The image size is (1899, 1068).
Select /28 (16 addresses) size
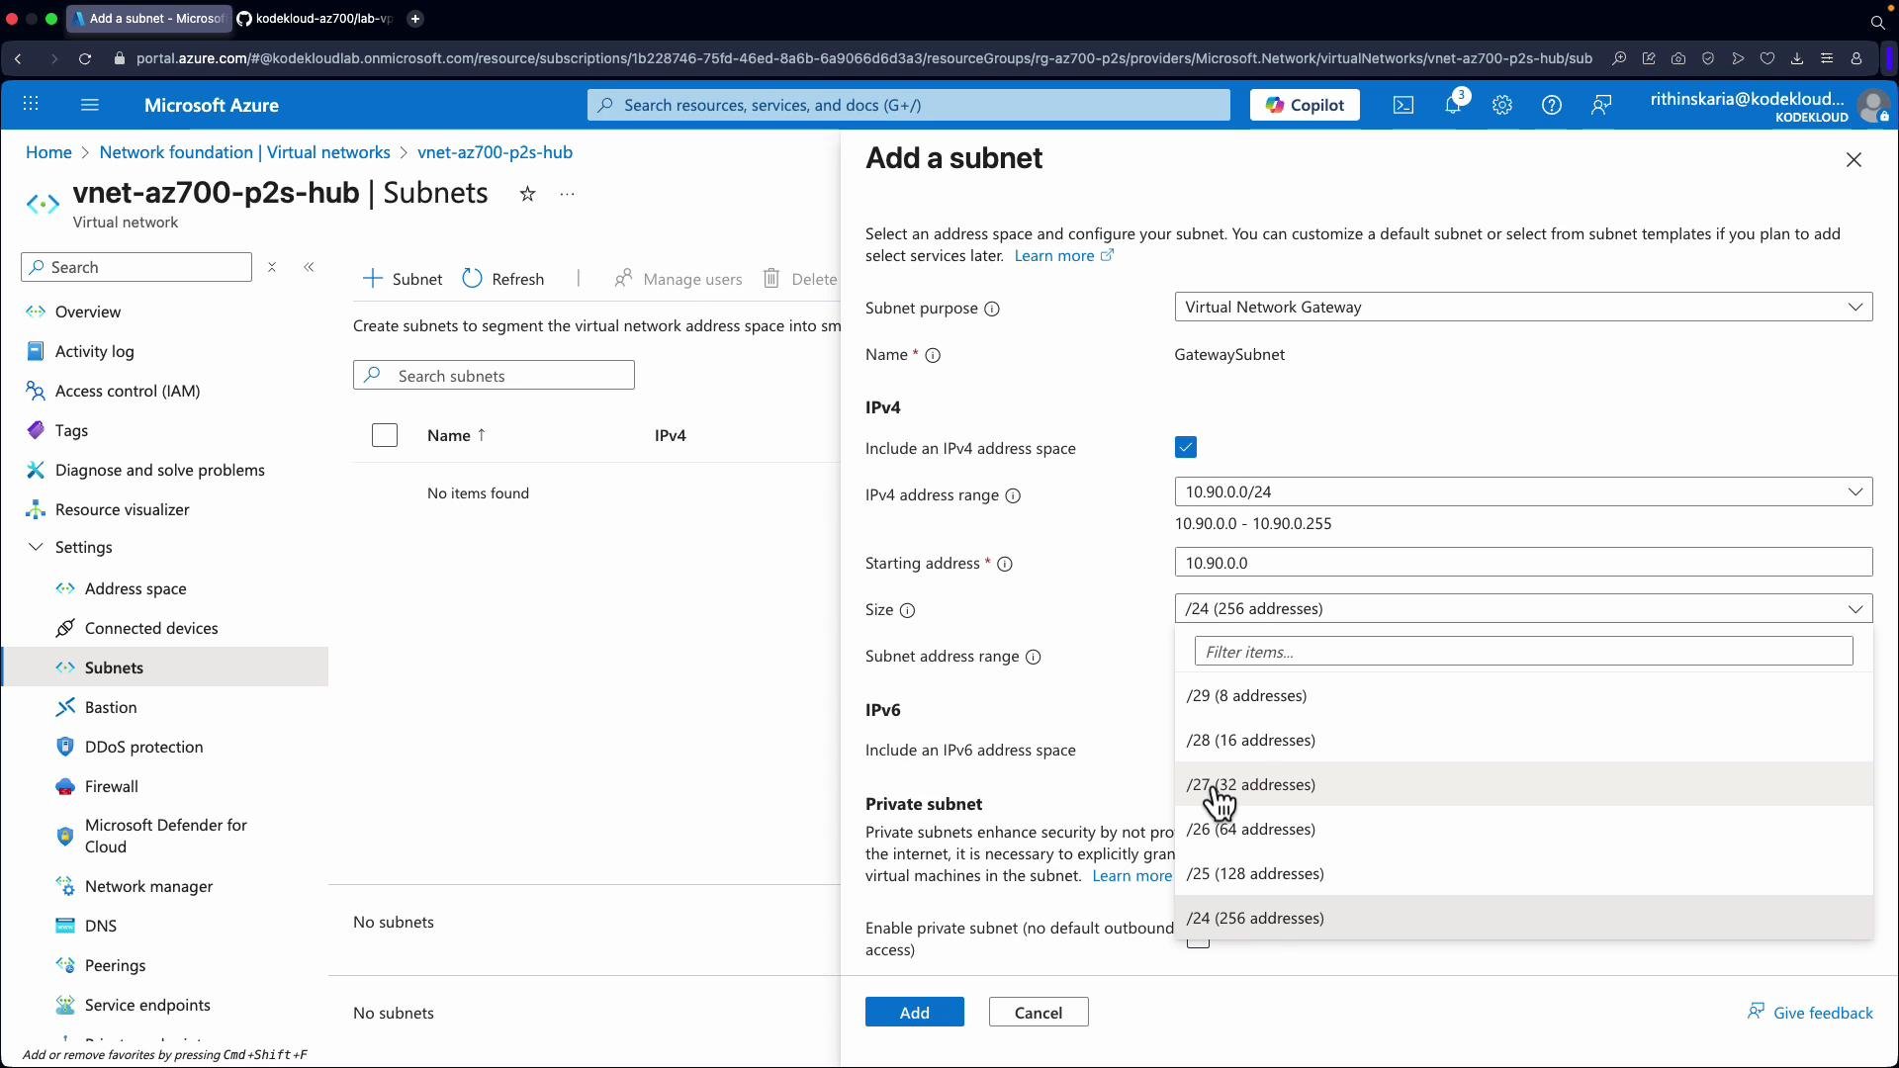click(1523, 740)
